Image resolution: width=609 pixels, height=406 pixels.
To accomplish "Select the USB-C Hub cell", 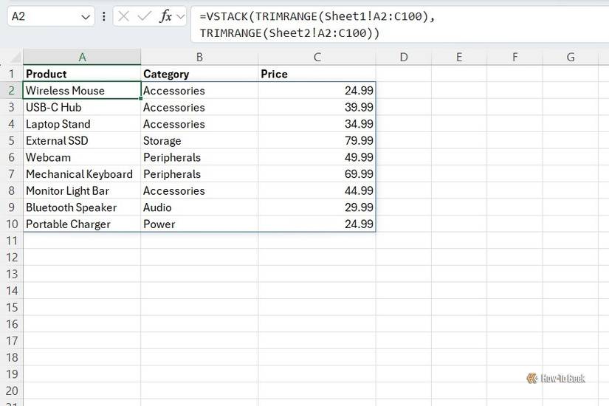I will pos(82,107).
